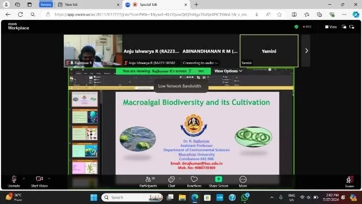The height and width of the screenshot is (204, 362).
Task: Open Favorites list icon in Edge
Action: (307, 15)
